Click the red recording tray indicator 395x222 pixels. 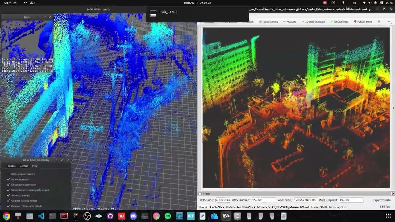pyautogui.click(x=325, y=3)
